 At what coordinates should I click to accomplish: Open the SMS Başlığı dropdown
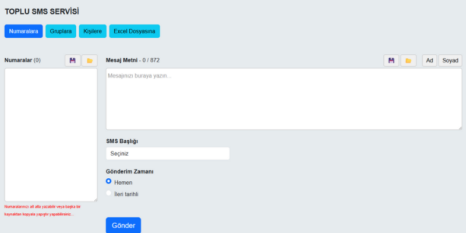[x=168, y=154]
